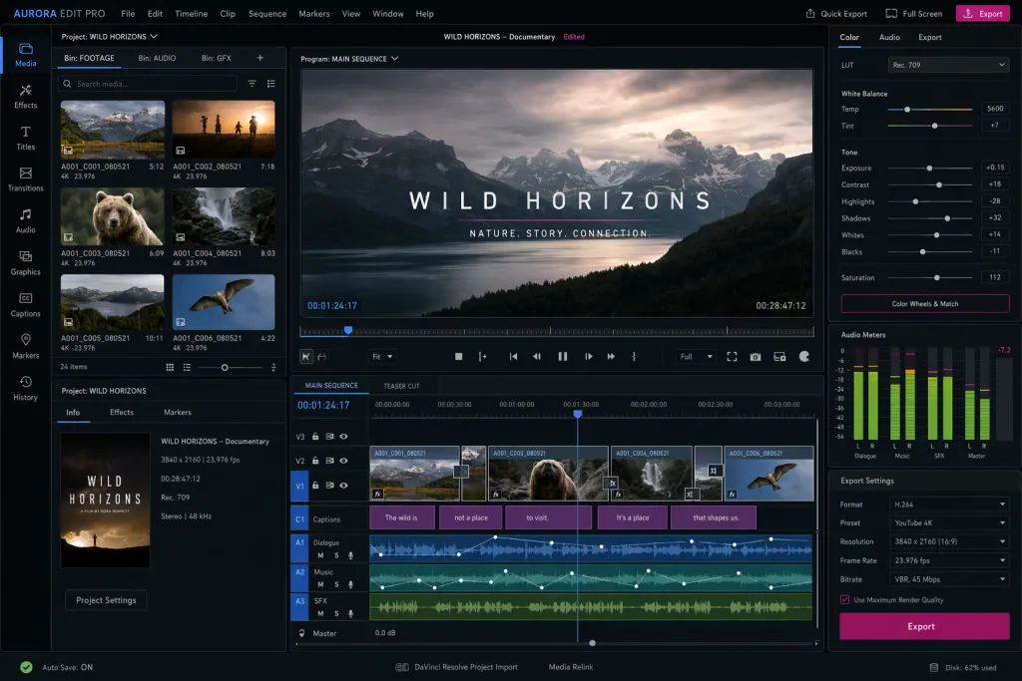The image size is (1022, 681).
Task: Switch to Bin: AUDIO tab
Action: click(157, 58)
